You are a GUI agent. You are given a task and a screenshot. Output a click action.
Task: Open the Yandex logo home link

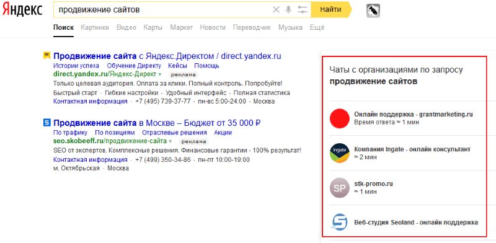pos(22,10)
